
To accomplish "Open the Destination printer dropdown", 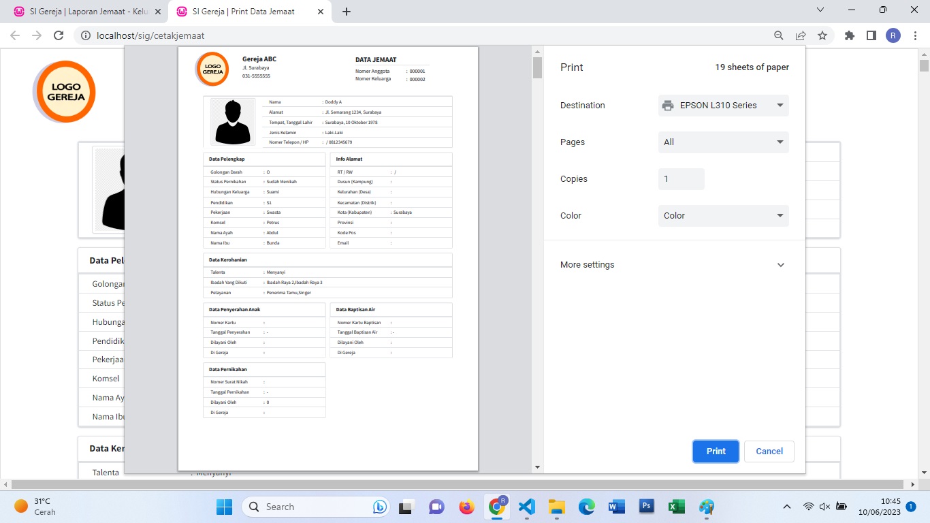I will 723,106.
